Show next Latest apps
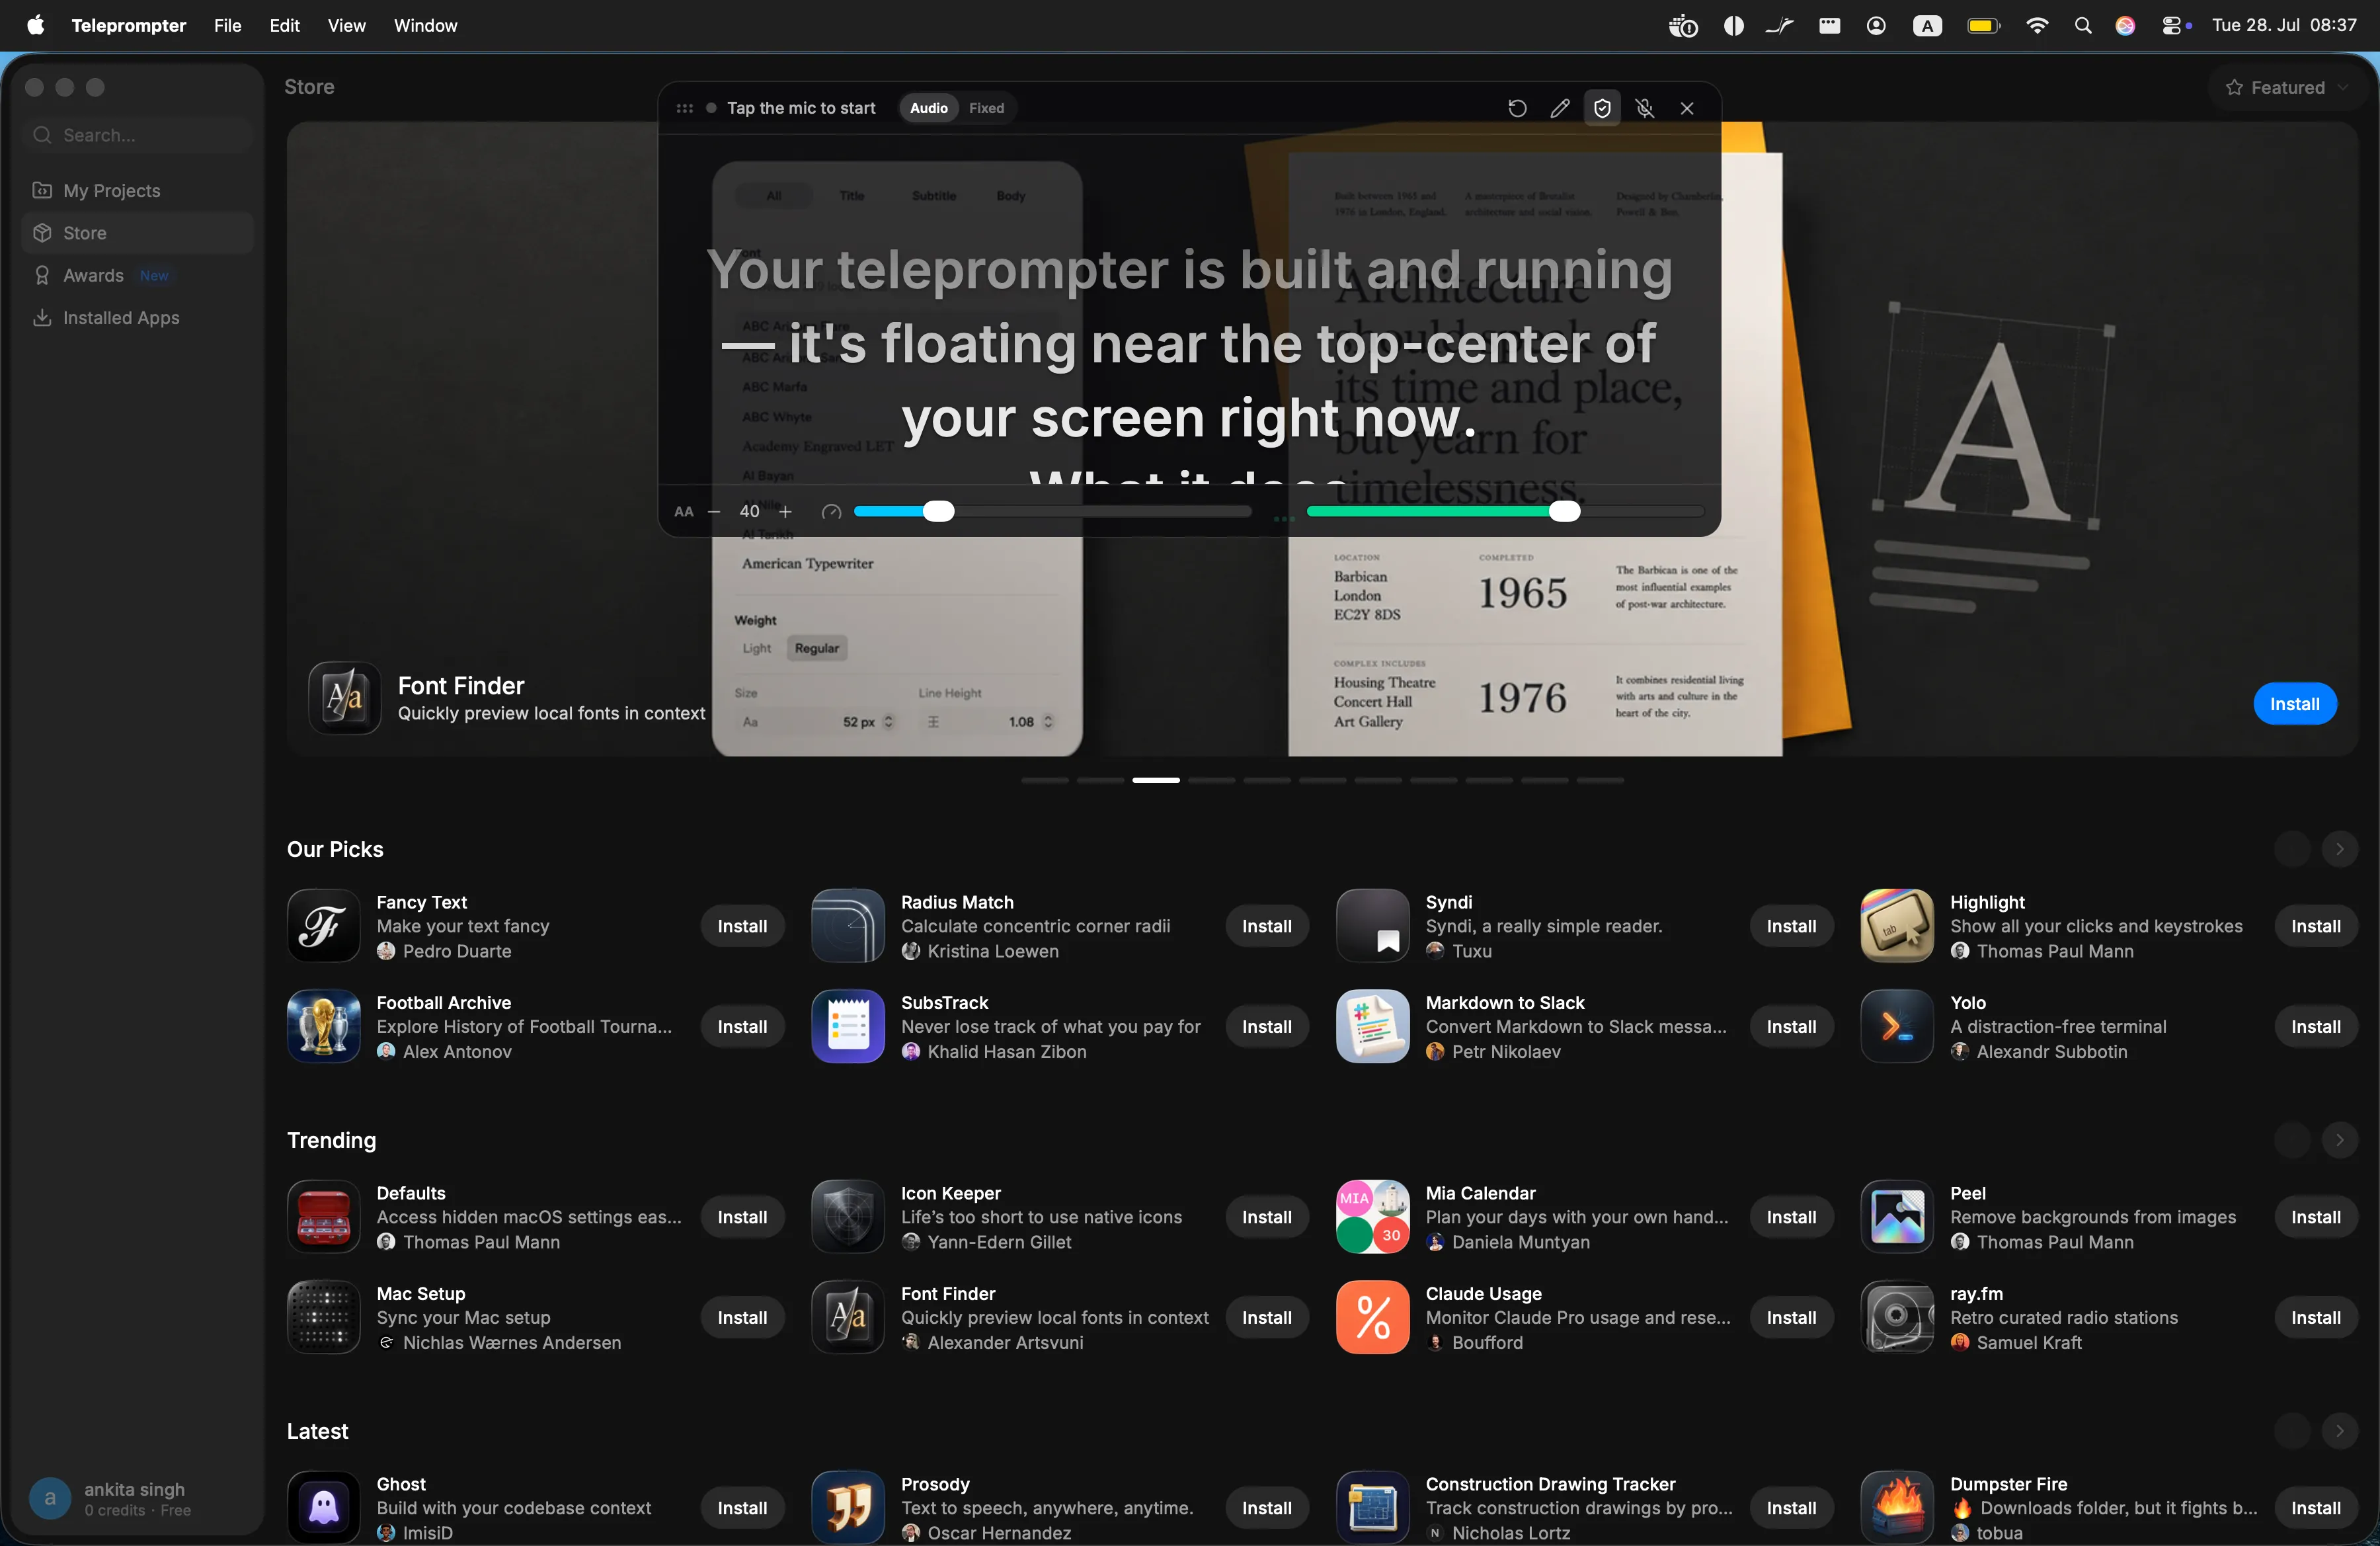This screenshot has height=1546, width=2380. coord(2339,1431)
